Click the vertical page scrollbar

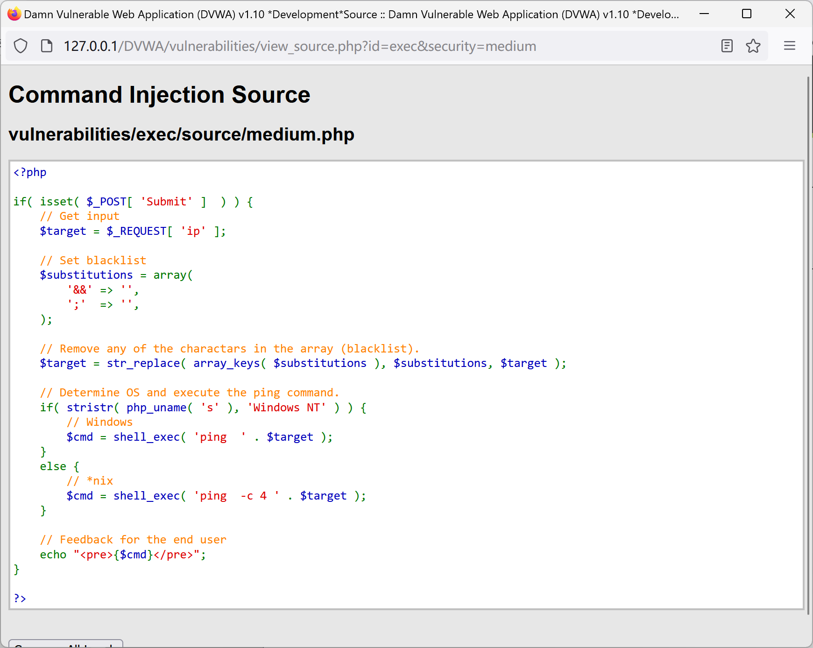(809, 345)
